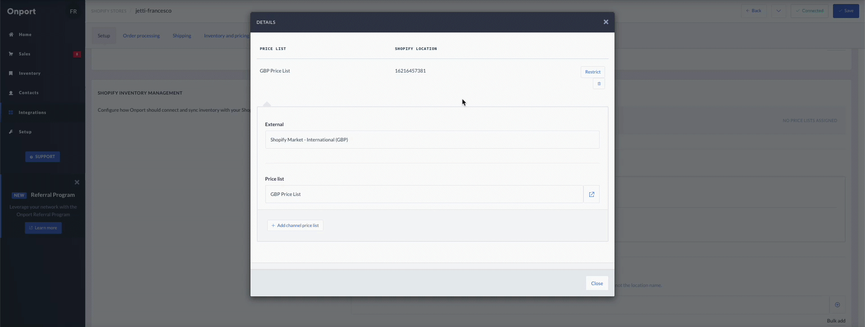Screen dimensions: 865x327
Task: Click the GBP Price List row text
Action: click(x=275, y=71)
